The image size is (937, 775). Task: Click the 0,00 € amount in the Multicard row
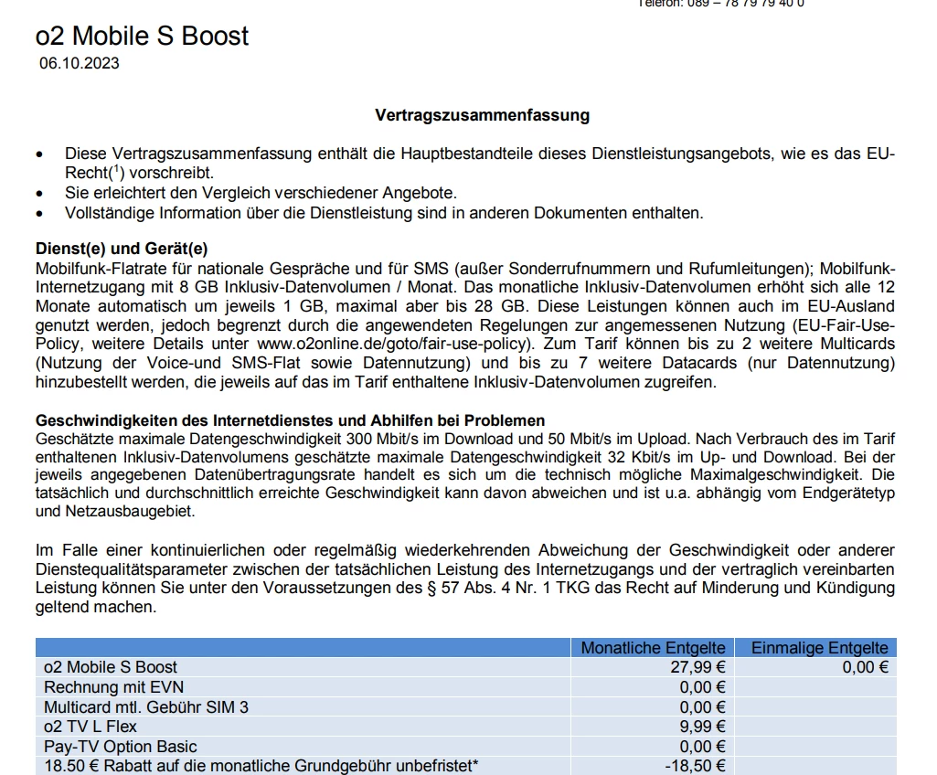(x=702, y=707)
